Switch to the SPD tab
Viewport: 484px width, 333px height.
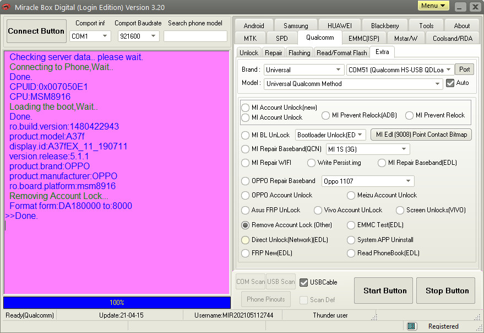tap(282, 39)
